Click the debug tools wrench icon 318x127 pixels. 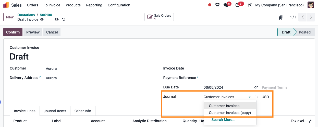click(250, 5)
